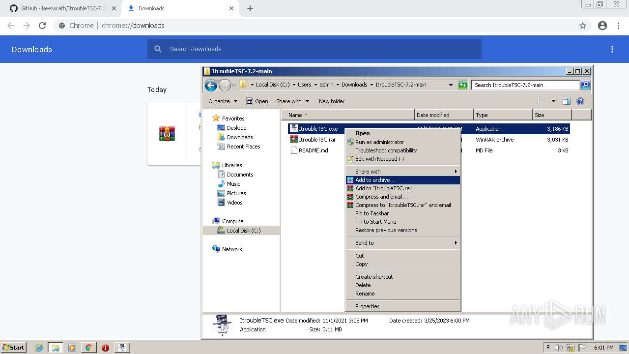Choose Restore previous versions

click(403, 230)
